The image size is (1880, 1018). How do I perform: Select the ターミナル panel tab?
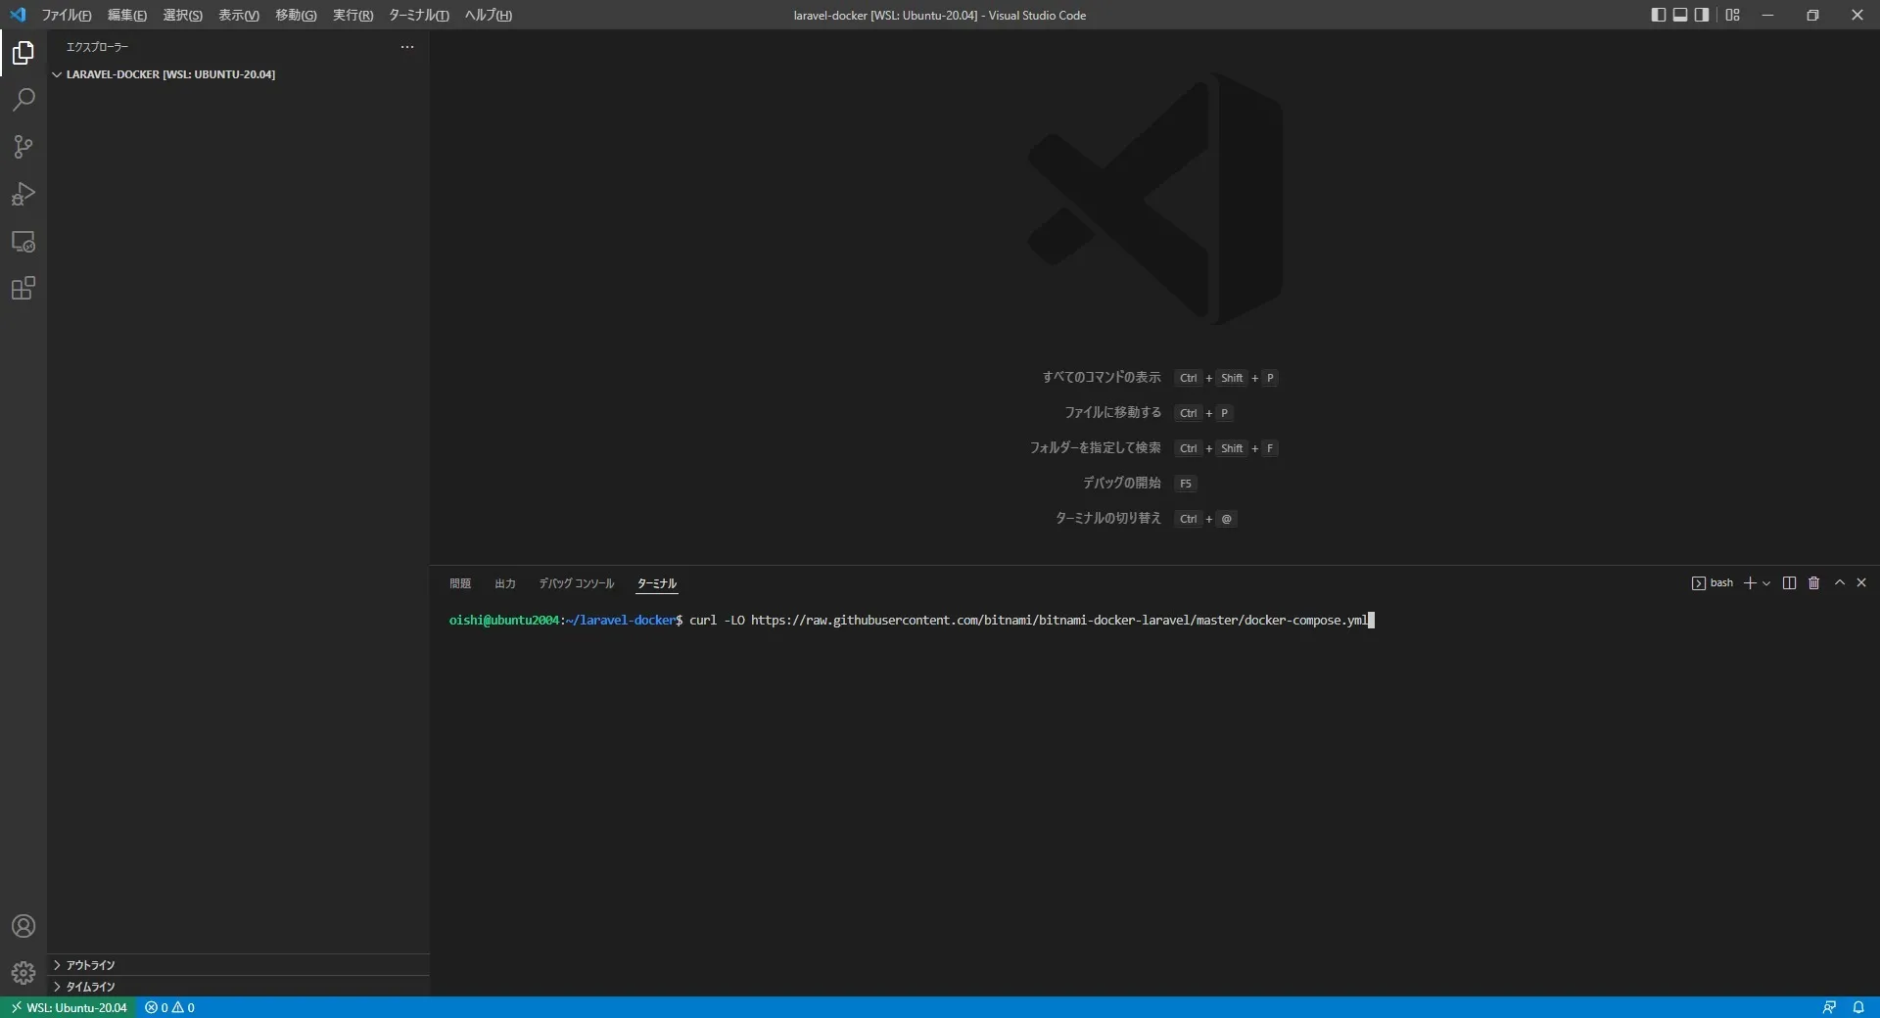coord(656,583)
